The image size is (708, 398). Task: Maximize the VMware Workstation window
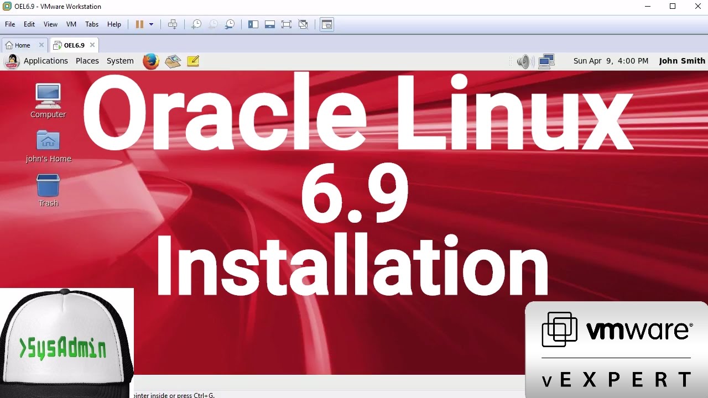673,7
